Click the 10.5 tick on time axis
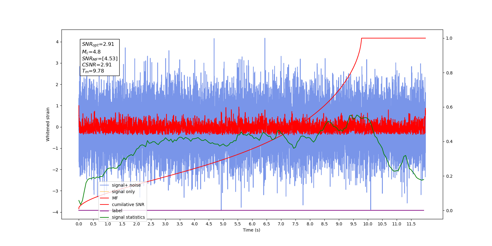This screenshot has width=492, height=246. (x=382, y=224)
